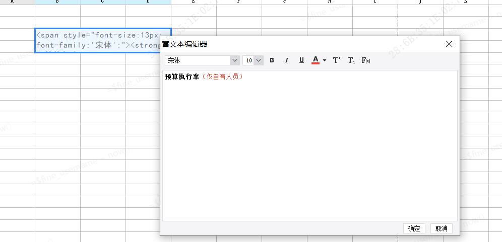502x242 pixels.
Task: Click the 富文本编辑器 dialog title
Action: click(x=184, y=44)
